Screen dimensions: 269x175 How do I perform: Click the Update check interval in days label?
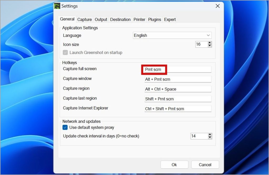pyautogui.click(x=101, y=136)
